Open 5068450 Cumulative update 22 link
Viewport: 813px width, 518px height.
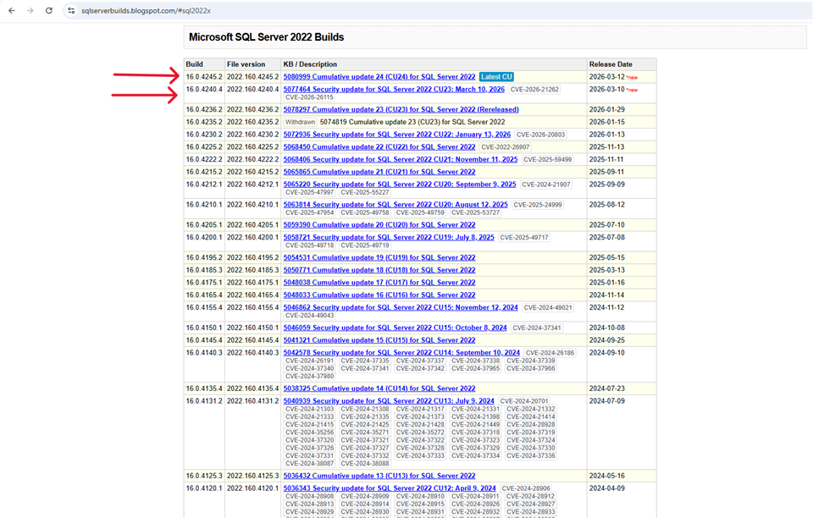379,146
